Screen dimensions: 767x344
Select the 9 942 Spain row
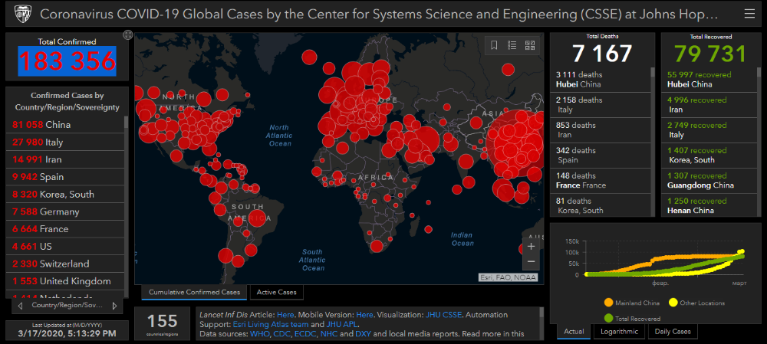(65, 177)
